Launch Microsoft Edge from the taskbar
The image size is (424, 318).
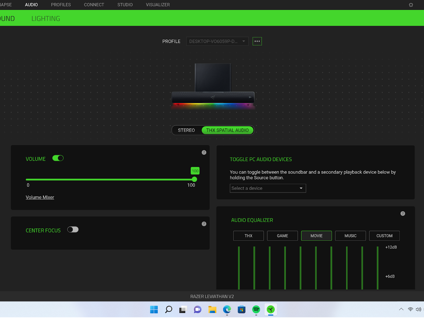click(227, 309)
